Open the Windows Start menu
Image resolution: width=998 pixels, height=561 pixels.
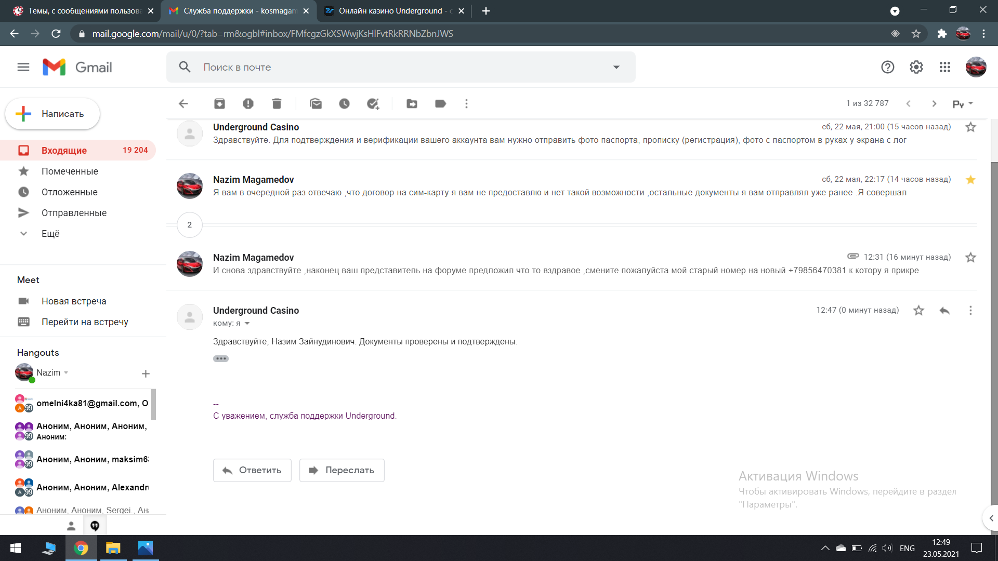click(x=16, y=548)
